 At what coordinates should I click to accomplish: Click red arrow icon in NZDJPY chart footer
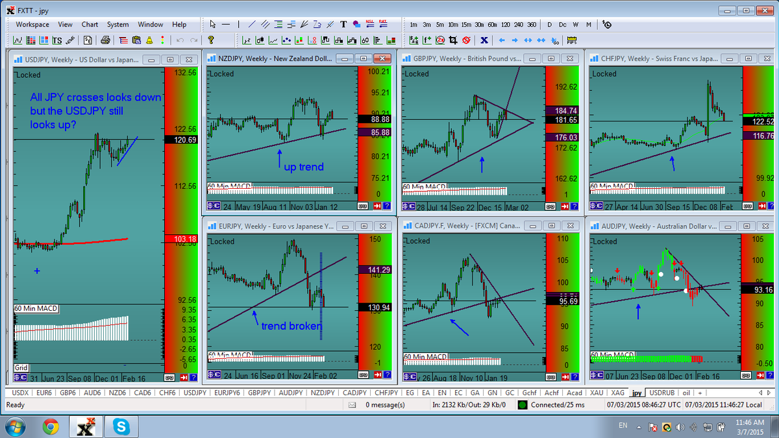(377, 206)
